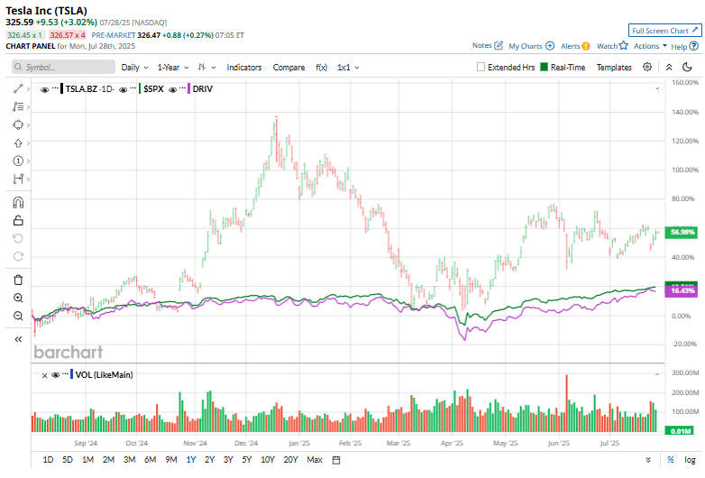Open the custom date range calendar
Viewport: 705px width, 478px height.
coord(336,460)
